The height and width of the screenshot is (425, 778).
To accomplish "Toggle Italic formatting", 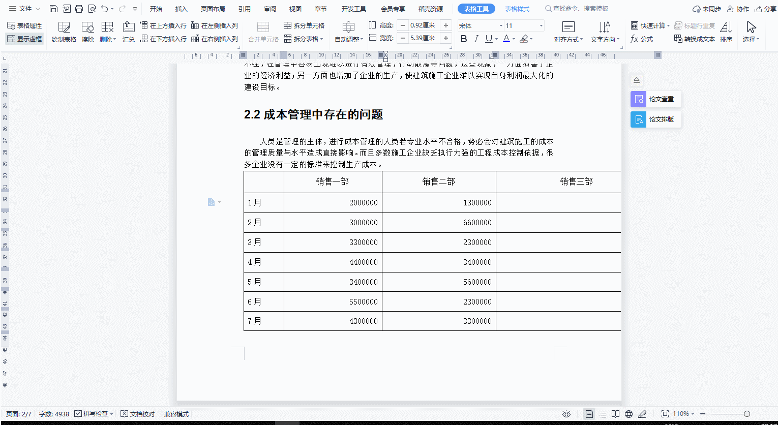I will click(476, 39).
